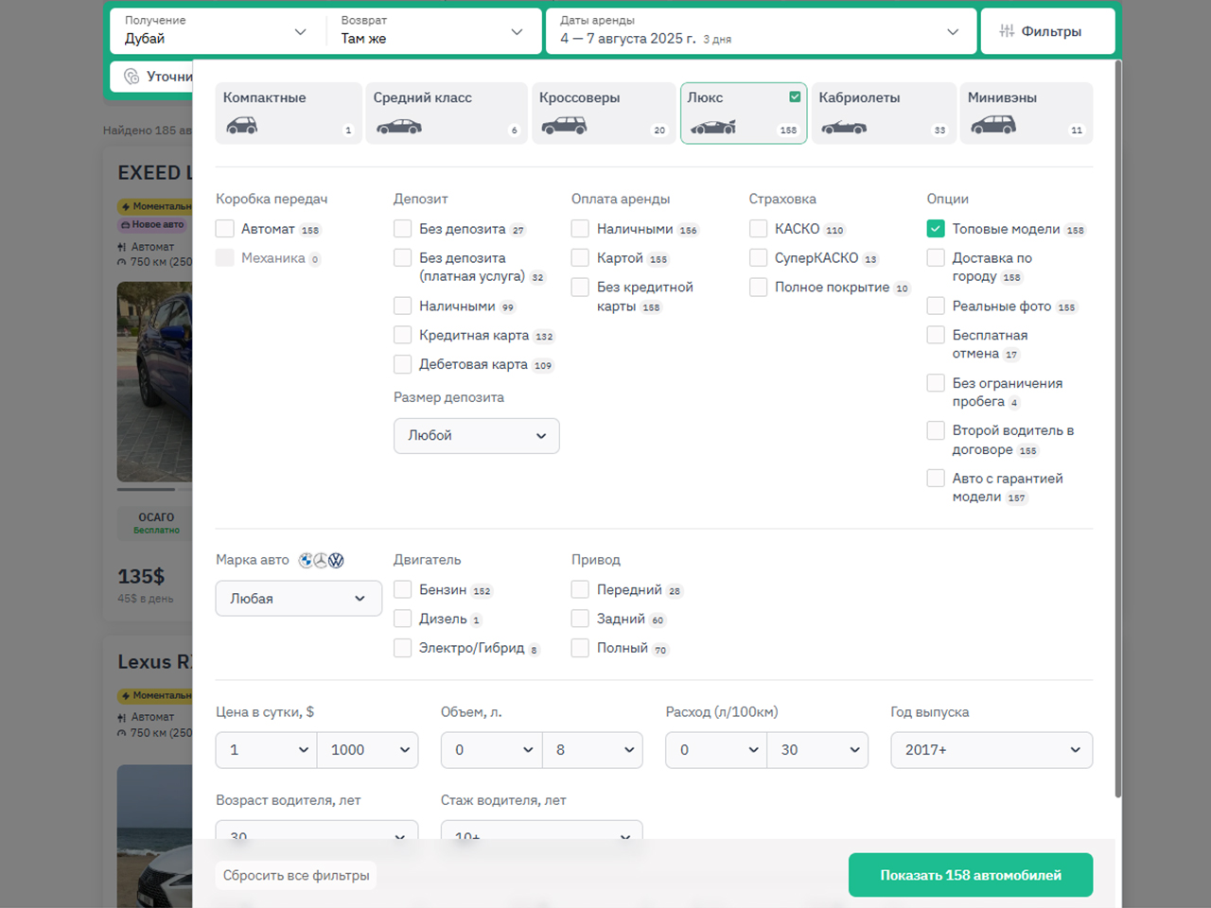Viewport: 1211px width, 908px height.
Task: Open the Год выпуска dropdown
Action: pyautogui.click(x=992, y=750)
